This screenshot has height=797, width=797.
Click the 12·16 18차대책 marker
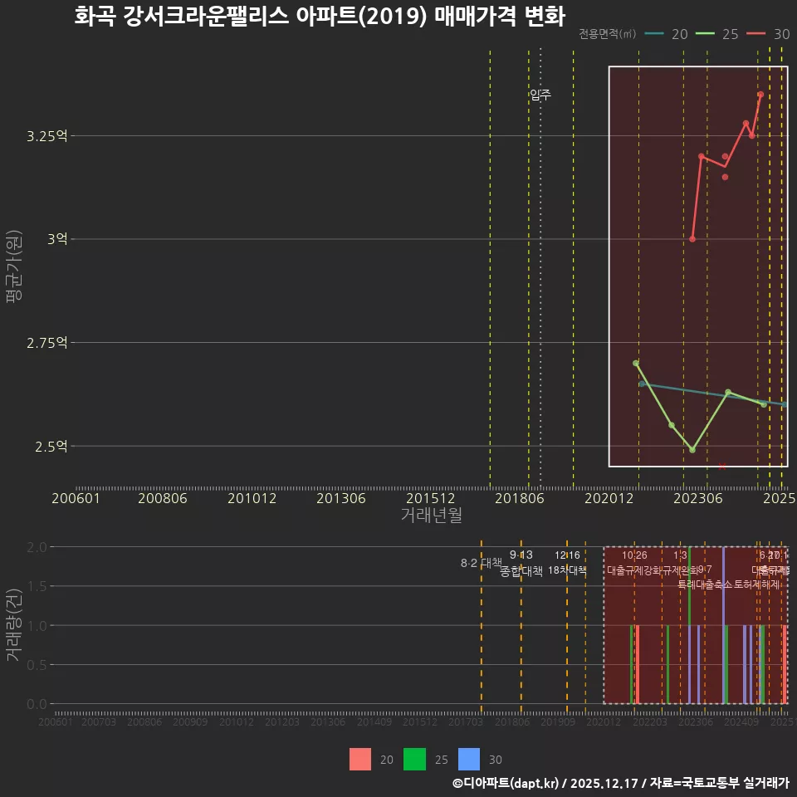(567, 563)
